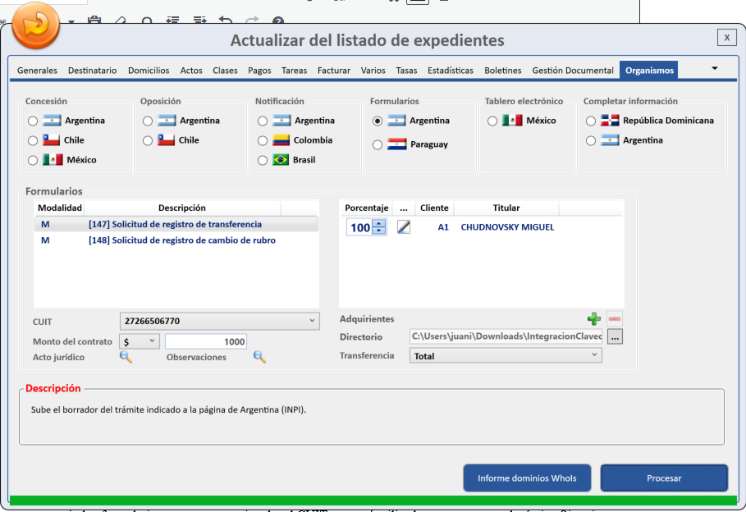Open the Acto jurídico magnifier search
Screen dimensions: 746x512
click(126, 357)
